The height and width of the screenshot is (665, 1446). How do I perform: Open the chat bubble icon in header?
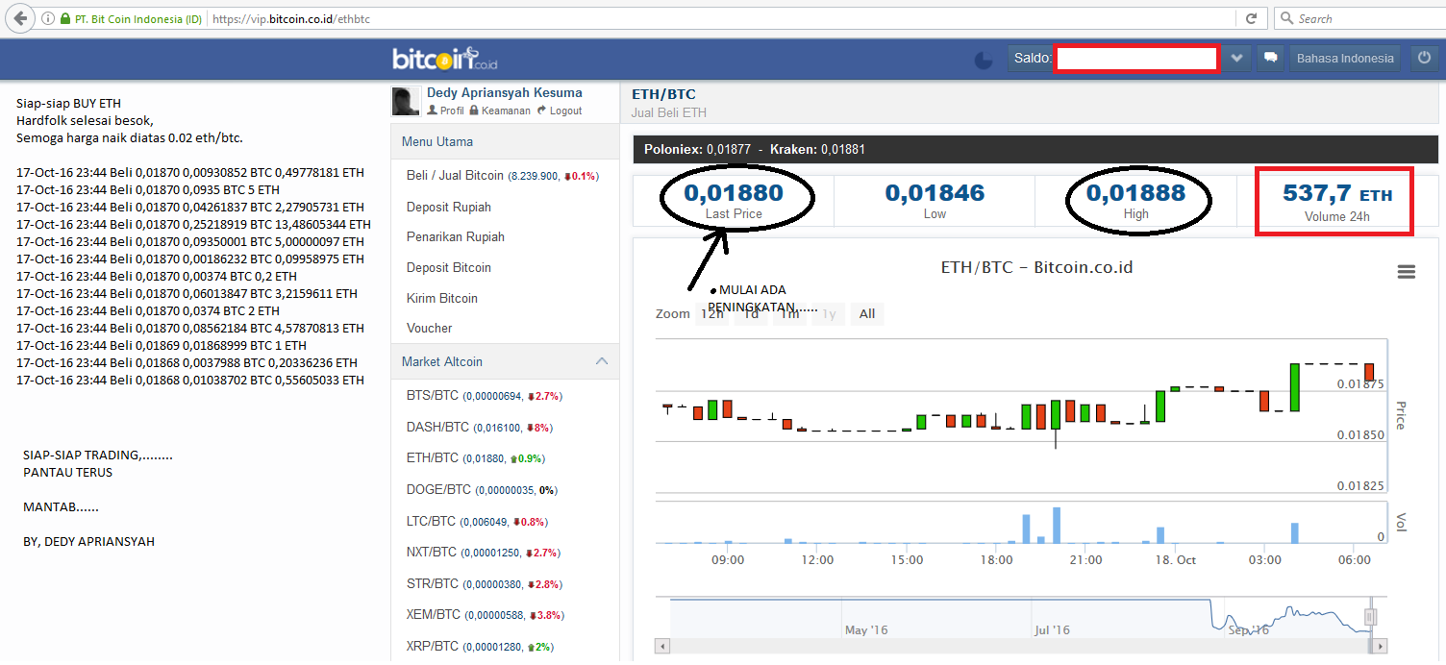tap(1270, 59)
